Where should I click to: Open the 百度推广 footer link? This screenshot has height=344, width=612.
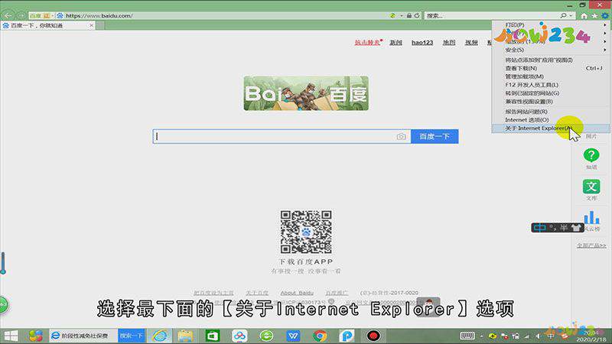tap(337, 293)
